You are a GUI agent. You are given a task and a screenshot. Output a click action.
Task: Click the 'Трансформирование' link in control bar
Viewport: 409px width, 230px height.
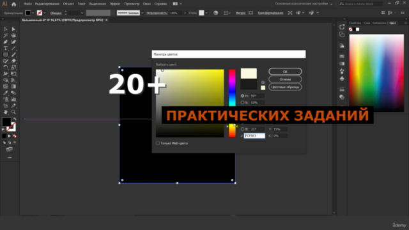270,13
